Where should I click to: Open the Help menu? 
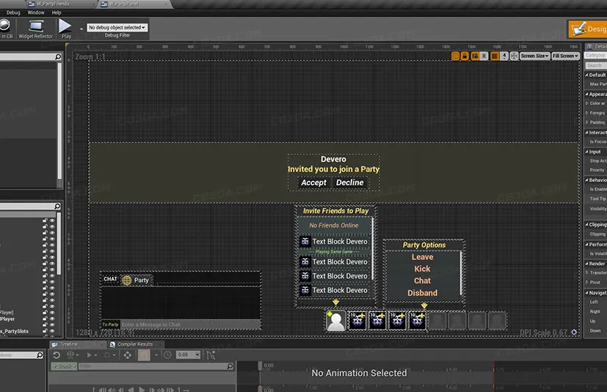point(57,12)
